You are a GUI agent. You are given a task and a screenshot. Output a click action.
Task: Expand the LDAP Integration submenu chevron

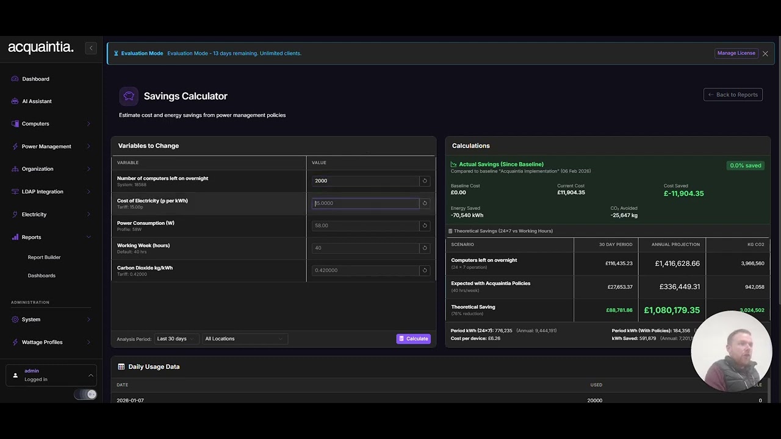88,191
